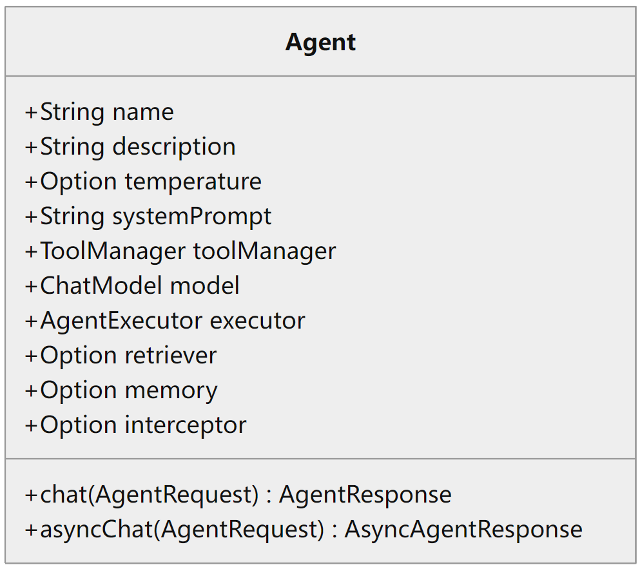
Task: Select the String systemPrompt attribute
Action: [149, 216]
